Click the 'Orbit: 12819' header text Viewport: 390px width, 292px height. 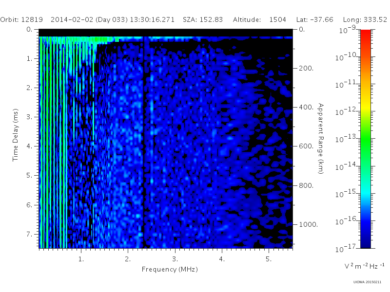pos(21,19)
